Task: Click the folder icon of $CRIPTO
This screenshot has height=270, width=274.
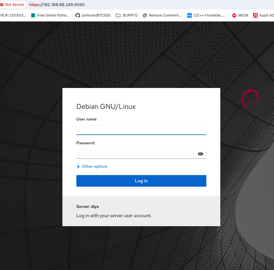Action: click(118, 15)
